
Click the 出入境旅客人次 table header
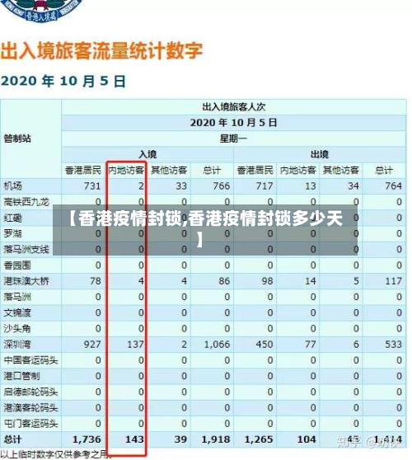[x=234, y=107]
